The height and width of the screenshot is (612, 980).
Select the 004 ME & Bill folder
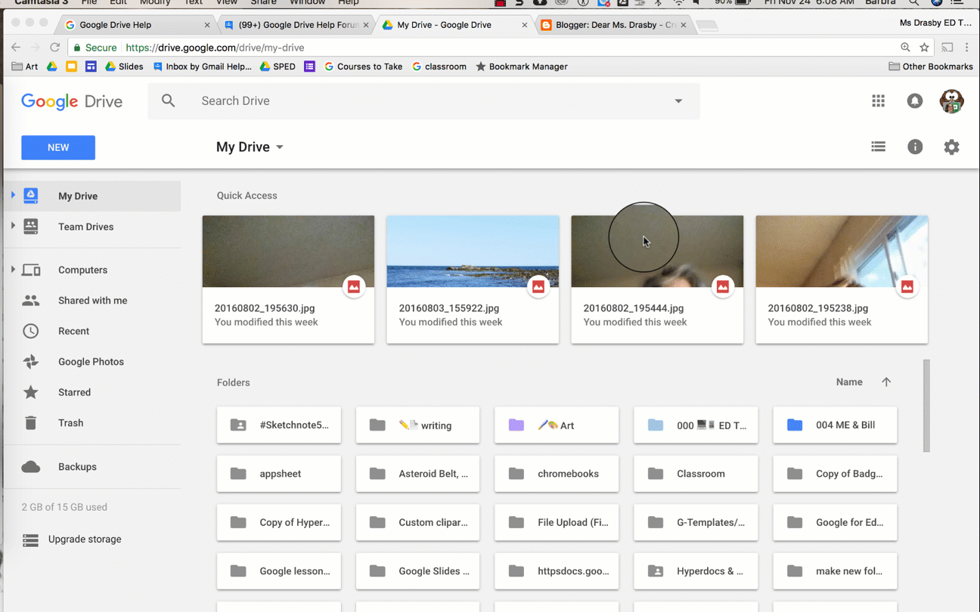coord(835,425)
